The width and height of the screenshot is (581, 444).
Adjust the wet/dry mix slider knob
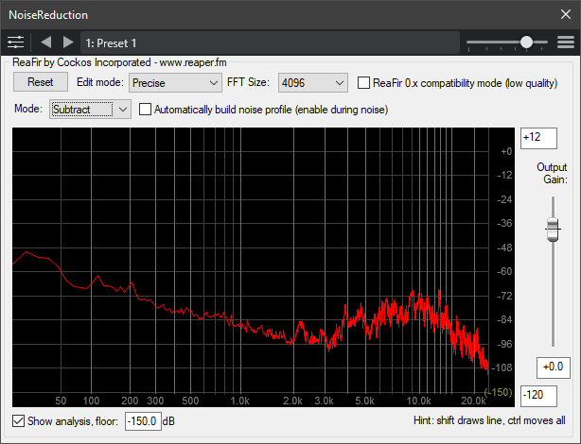[526, 43]
